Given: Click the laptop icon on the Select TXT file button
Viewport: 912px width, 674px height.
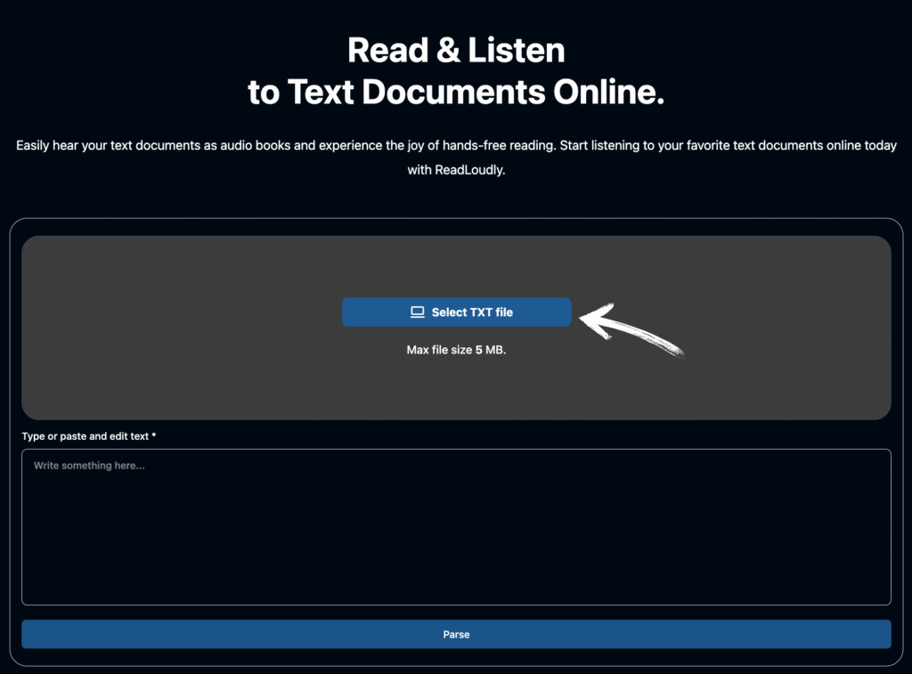Looking at the screenshot, I should (x=418, y=313).
